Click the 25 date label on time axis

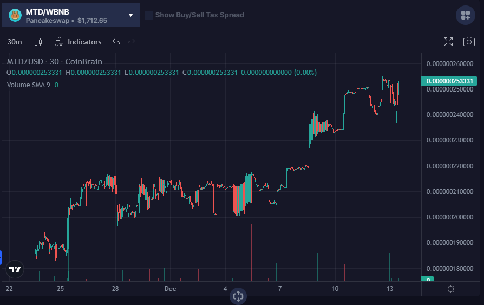(60, 289)
